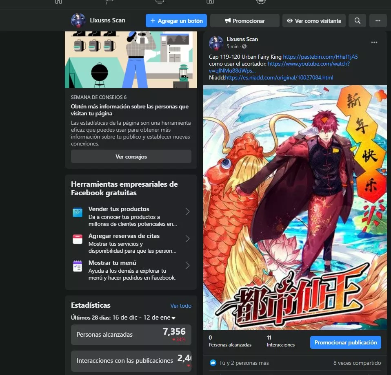The height and width of the screenshot is (375, 391).
Task: Click the globe privacy icon on the post
Action: tap(244, 46)
